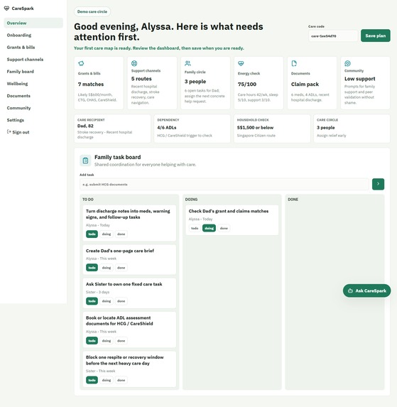Open the Ask CareSpark assistant
This screenshot has width=397, height=407.
(x=367, y=291)
